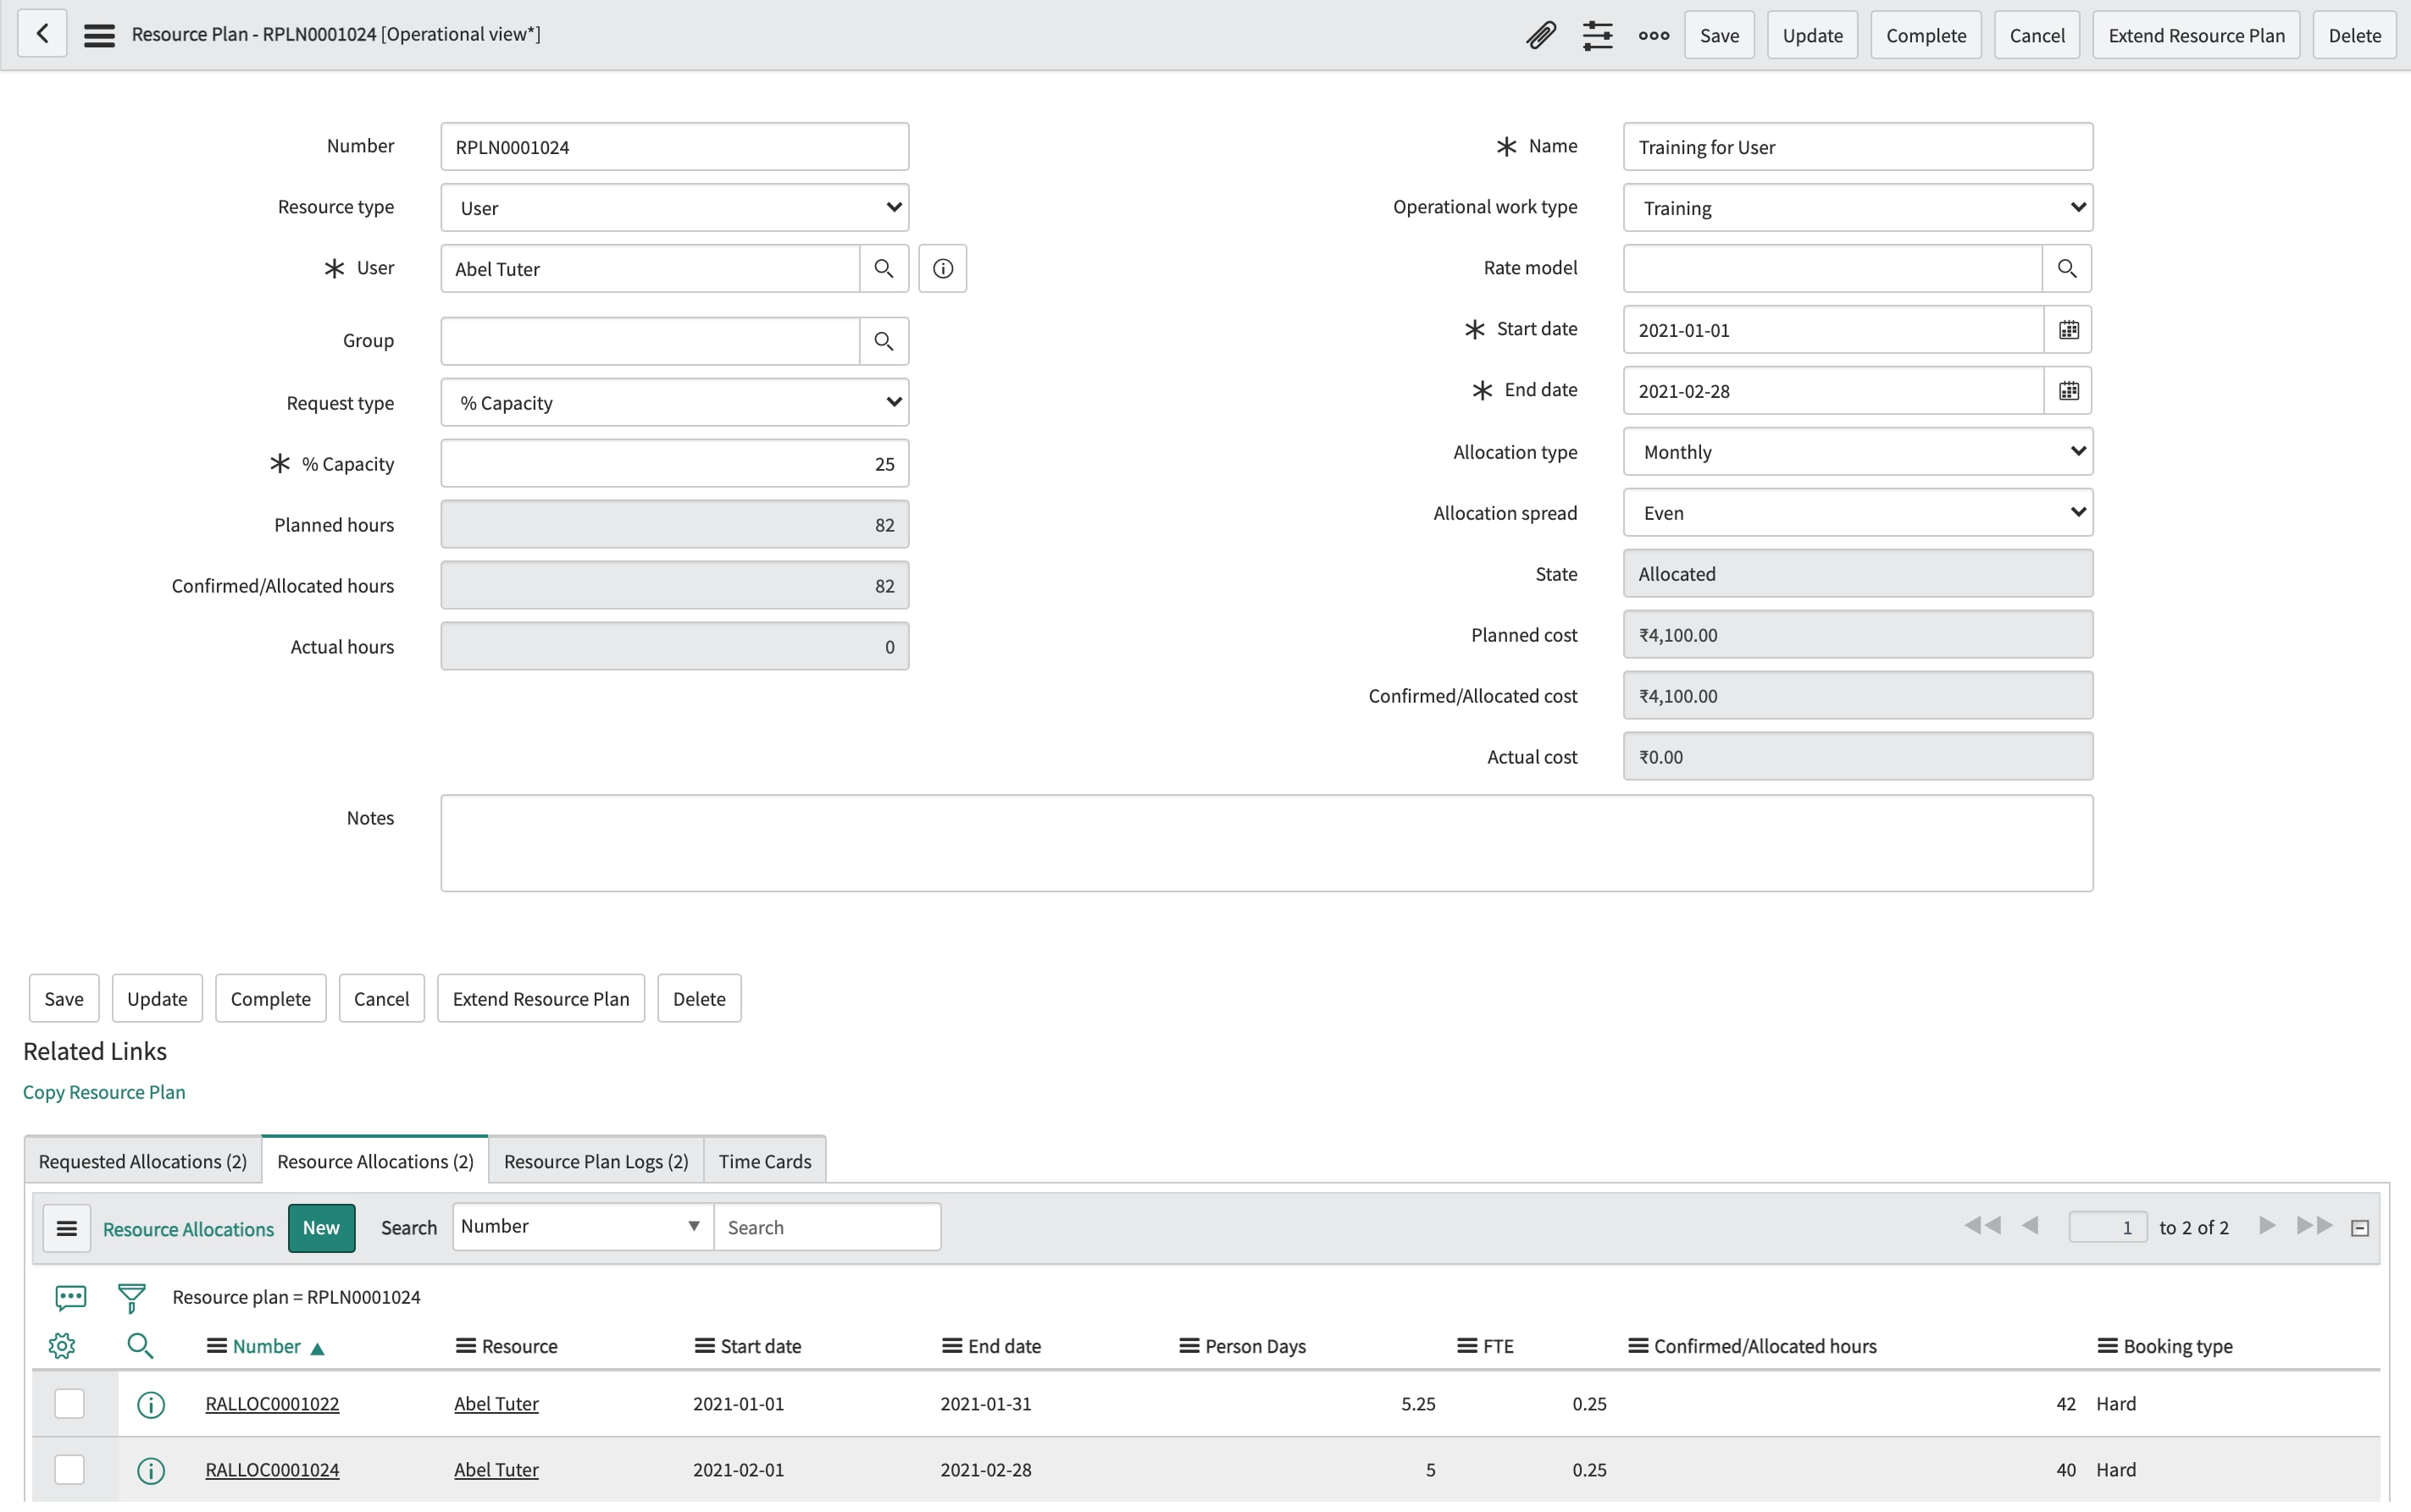This screenshot has width=2411, height=1512.
Task: Click the filter icon above the allocation list
Action: 131,1296
